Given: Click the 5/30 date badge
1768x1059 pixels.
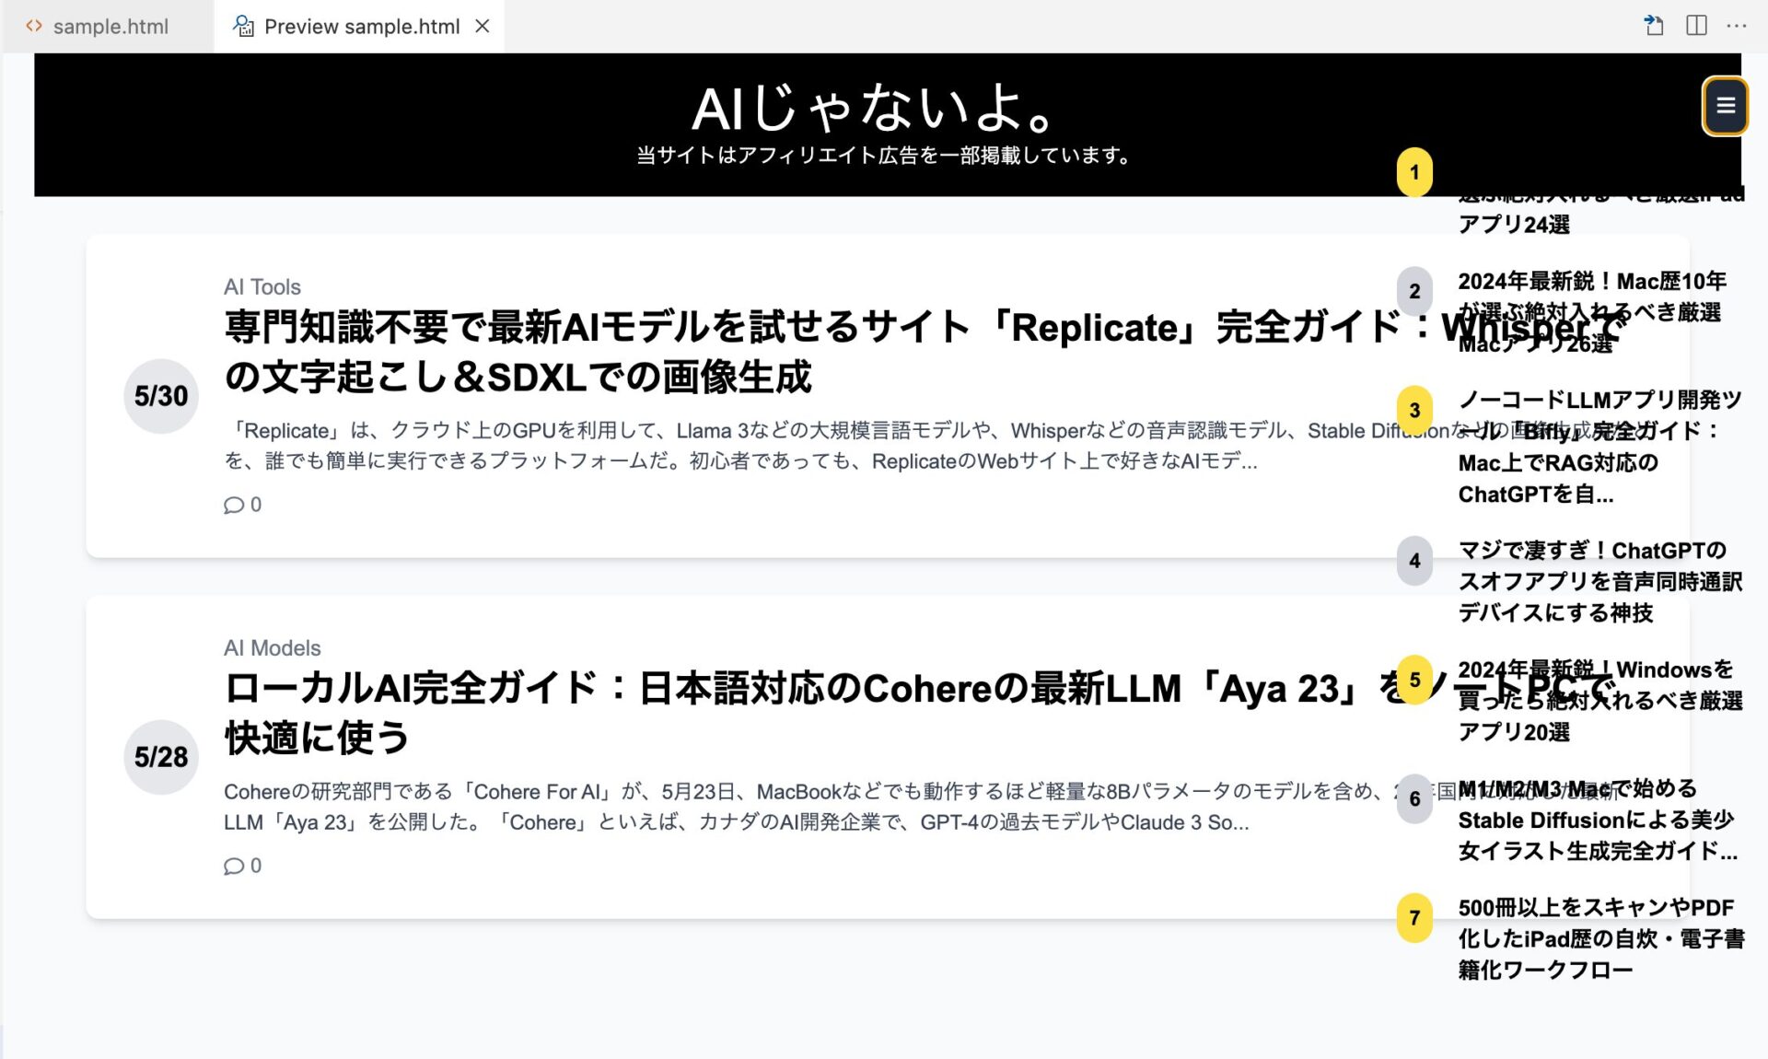Looking at the screenshot, I should 161,396.
